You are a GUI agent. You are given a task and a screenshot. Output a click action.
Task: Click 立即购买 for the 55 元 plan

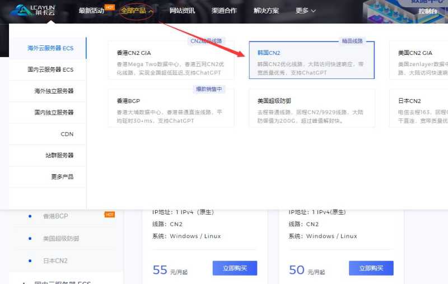(x=235, y=268)
